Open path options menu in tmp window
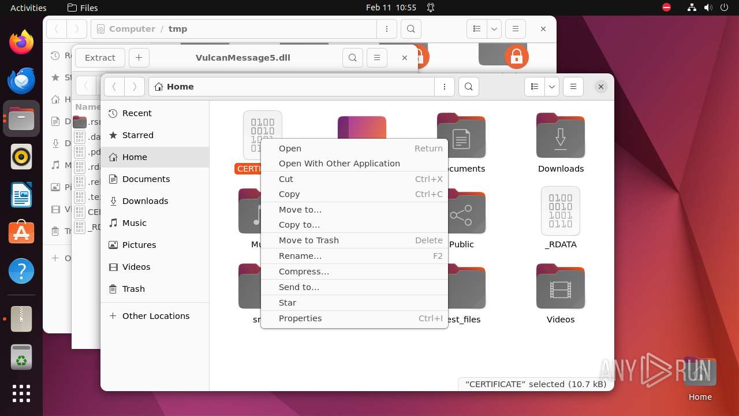This screenshot has height=416, width=739. point(386,29)
